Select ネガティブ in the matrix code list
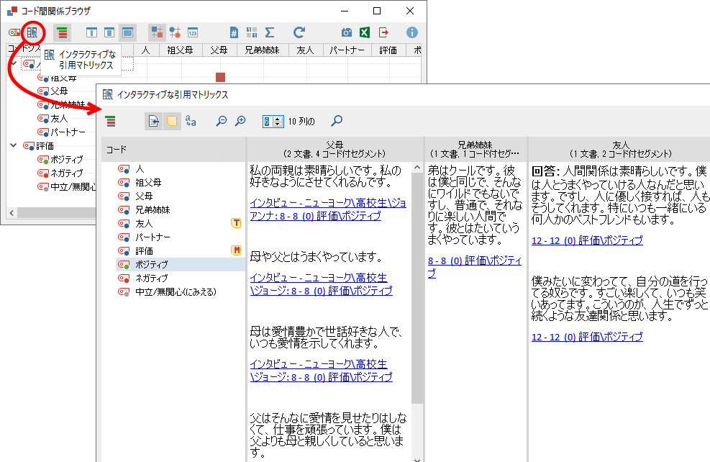Viewport: 710px width, 462px height. [x=151, y=278]
